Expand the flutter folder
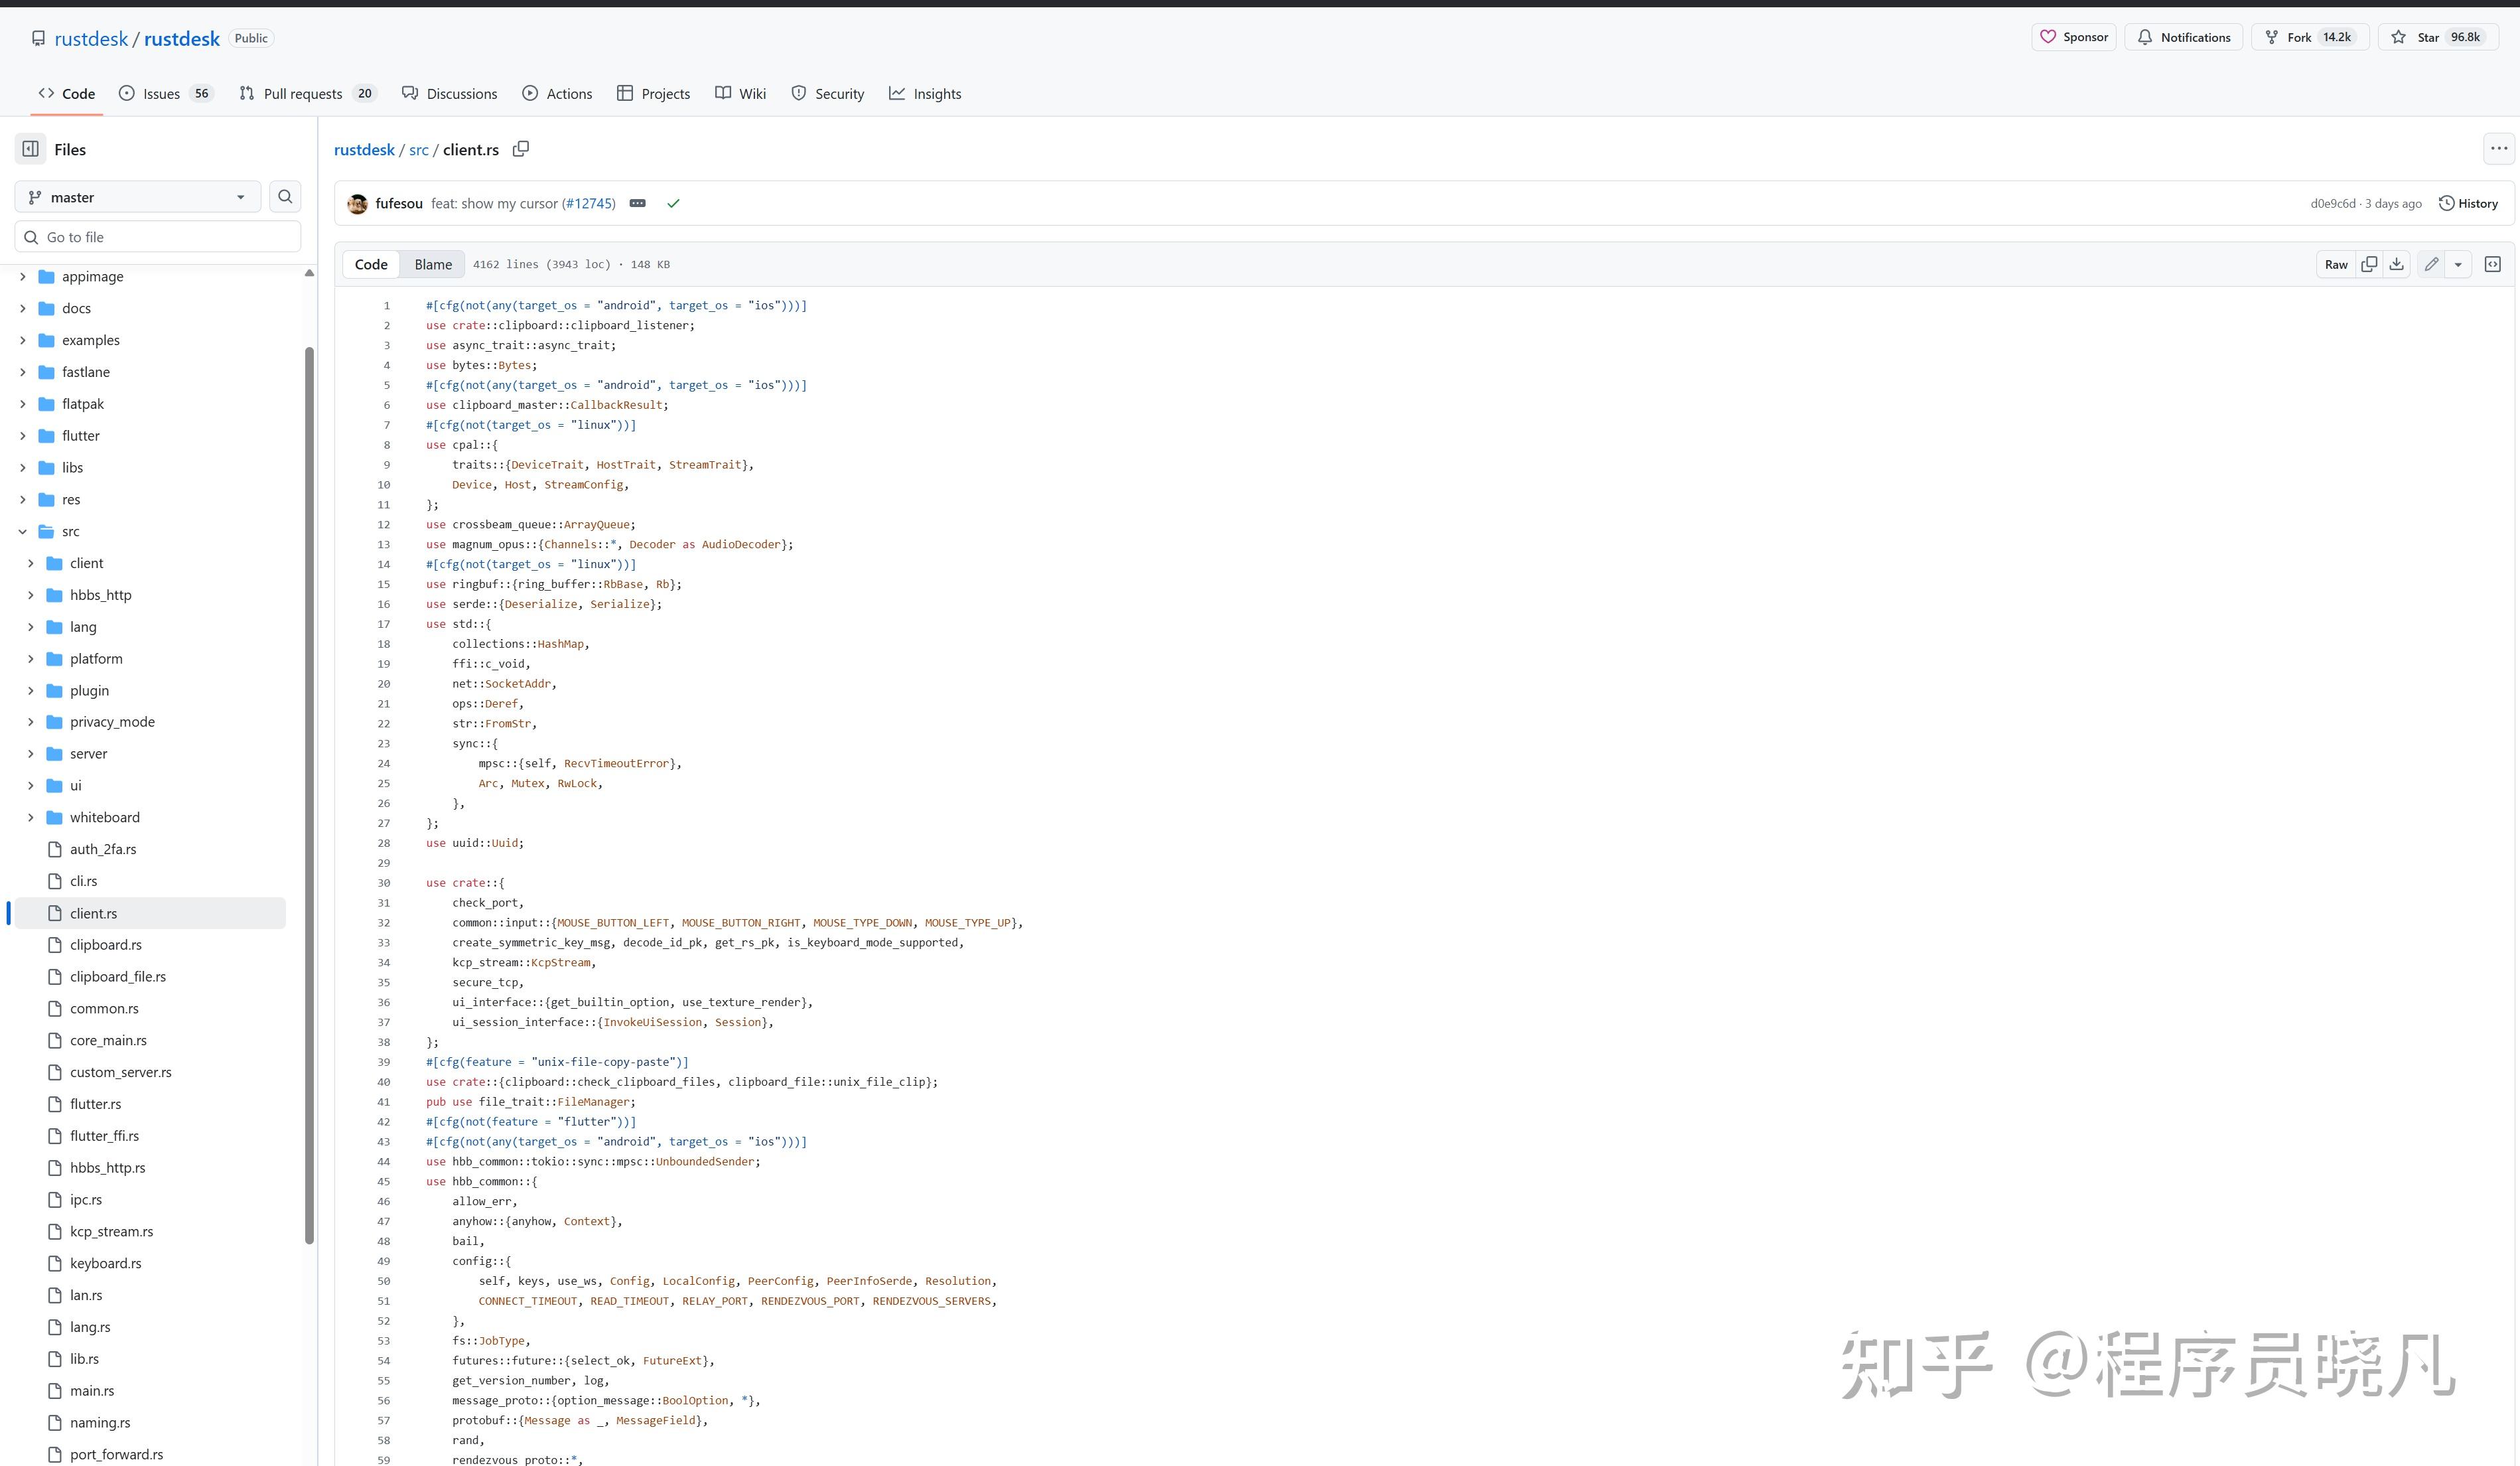This screenshot has height=1466, width=2520. [x=23, y=436]
